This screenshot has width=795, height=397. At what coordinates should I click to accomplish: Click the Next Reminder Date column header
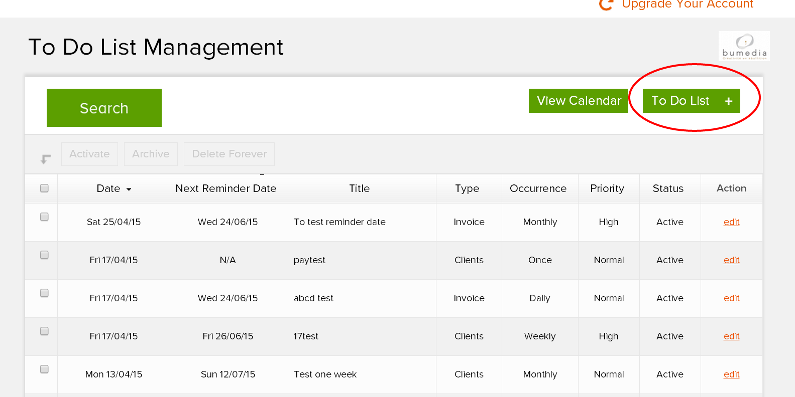(225, 188)
